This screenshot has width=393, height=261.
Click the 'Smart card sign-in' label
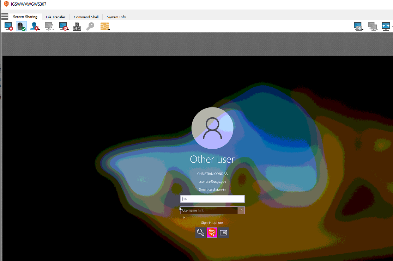(x=212, y=189)
